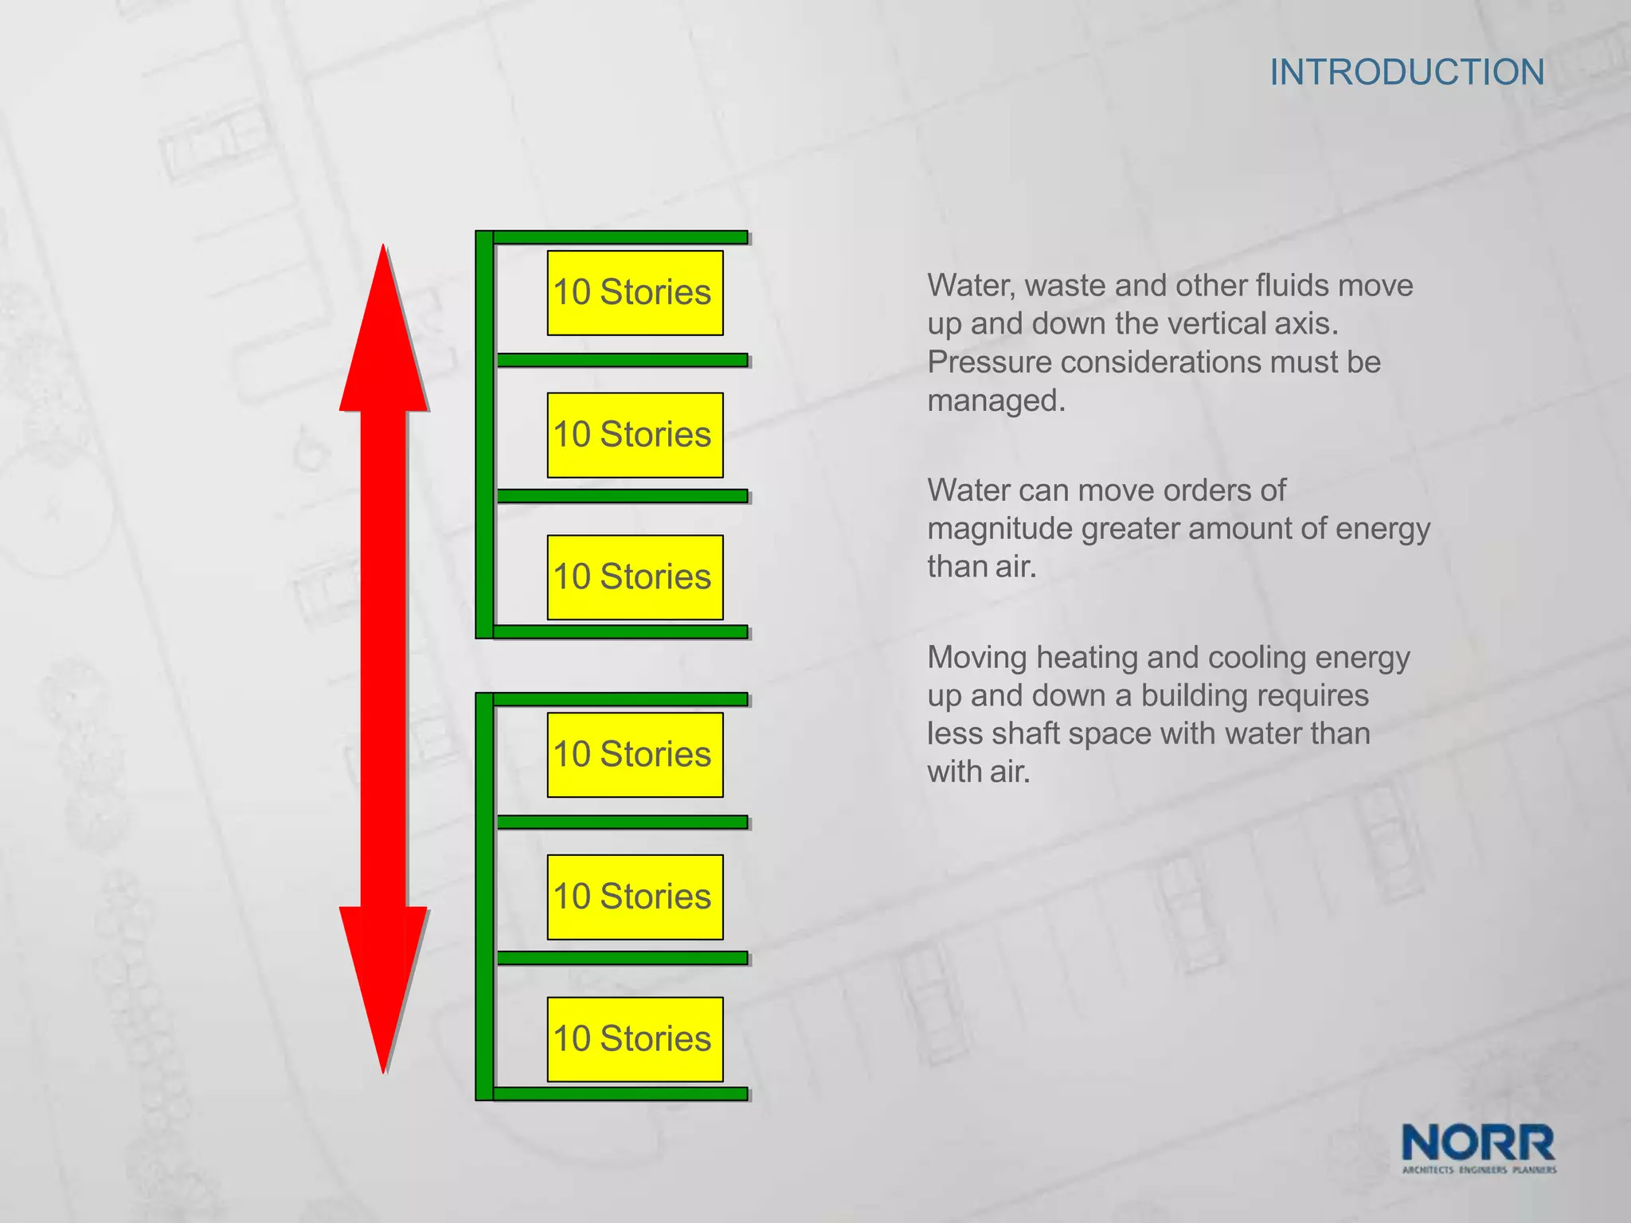The width and height of the screenshot is (1631, 1223).
Task: Click the upper green bracket's vertical bar
Action: pos(484,435)
